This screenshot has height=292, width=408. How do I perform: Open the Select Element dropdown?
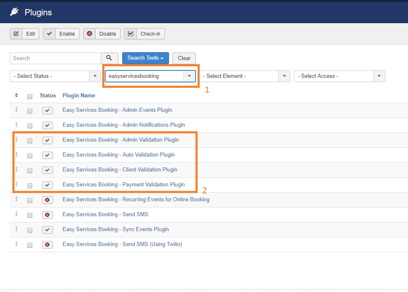245,76
